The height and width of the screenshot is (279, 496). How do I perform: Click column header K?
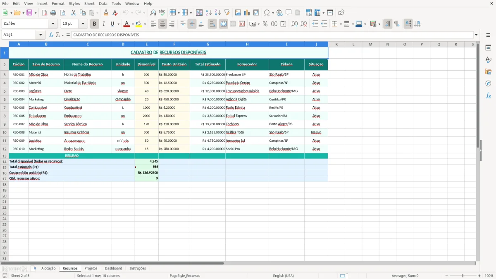336,44
